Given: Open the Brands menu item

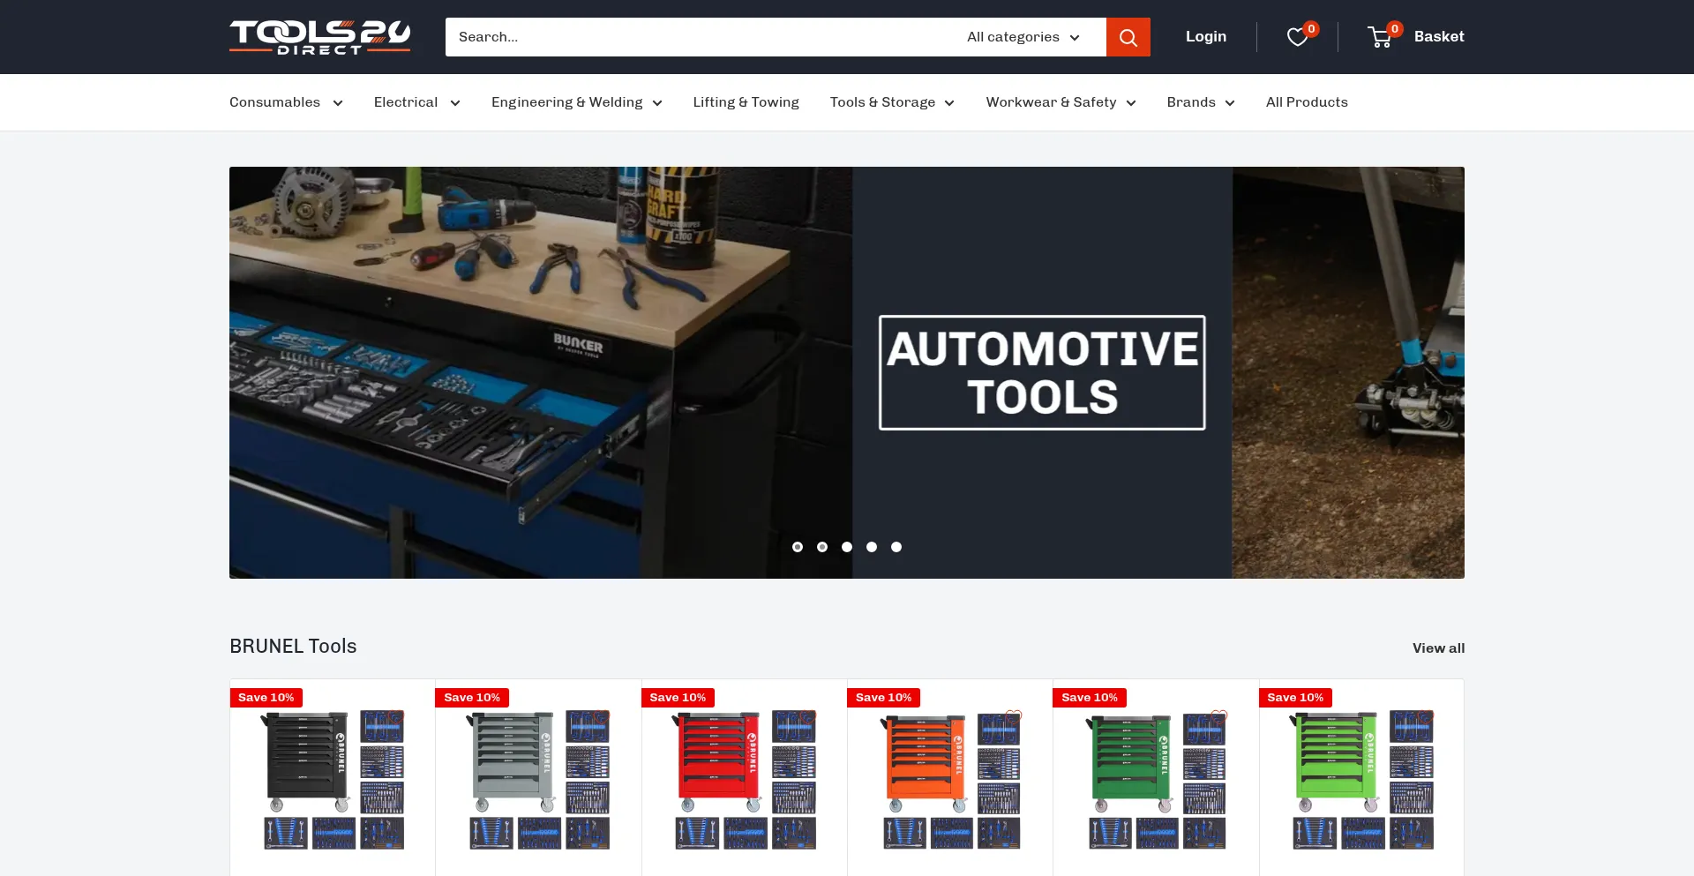Looking at the screenshot, I should pyautogui.click(x=1191, y=102).
